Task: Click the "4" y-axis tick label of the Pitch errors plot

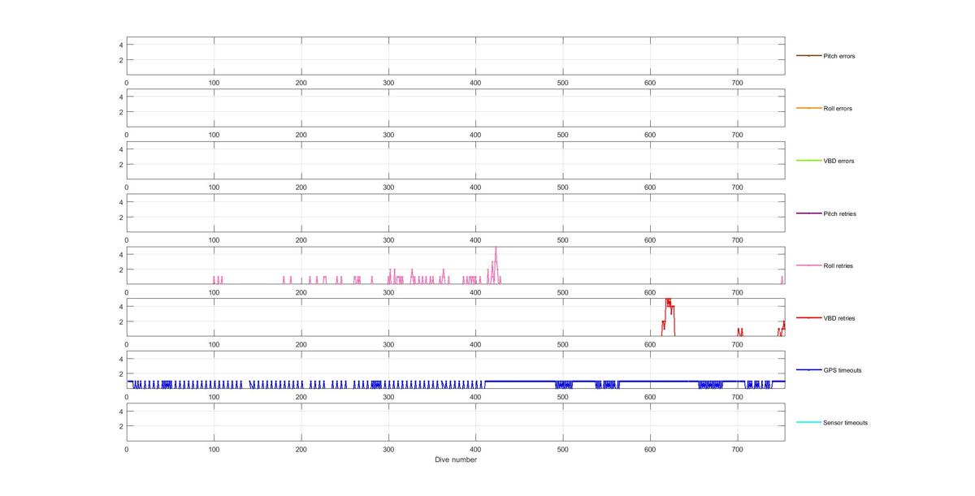Action: pos(120,45)
